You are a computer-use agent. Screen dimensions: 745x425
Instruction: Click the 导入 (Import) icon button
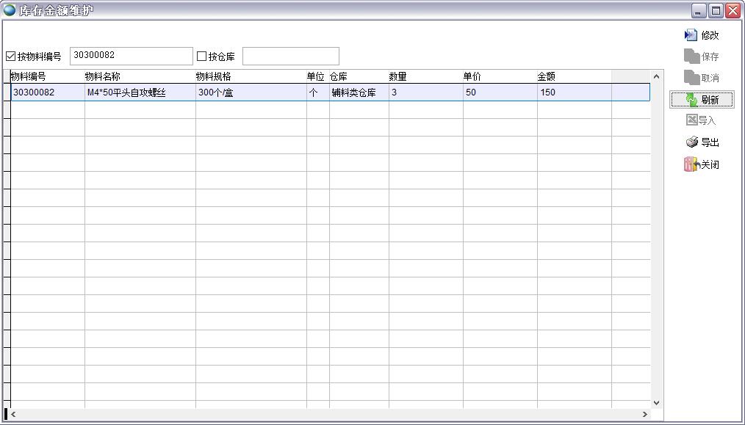(x=691, y=120)
